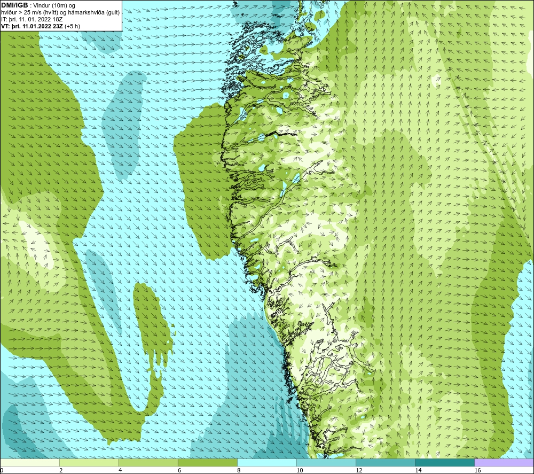Click the pale cream 0–2 m/s legend swatch
The height and width of the screenshot is (474, 534).
click(30, 462)
